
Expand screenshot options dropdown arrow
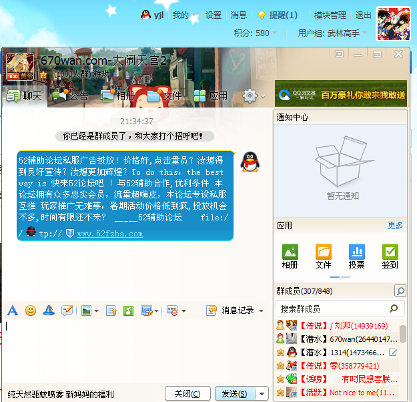coord(156,311)
